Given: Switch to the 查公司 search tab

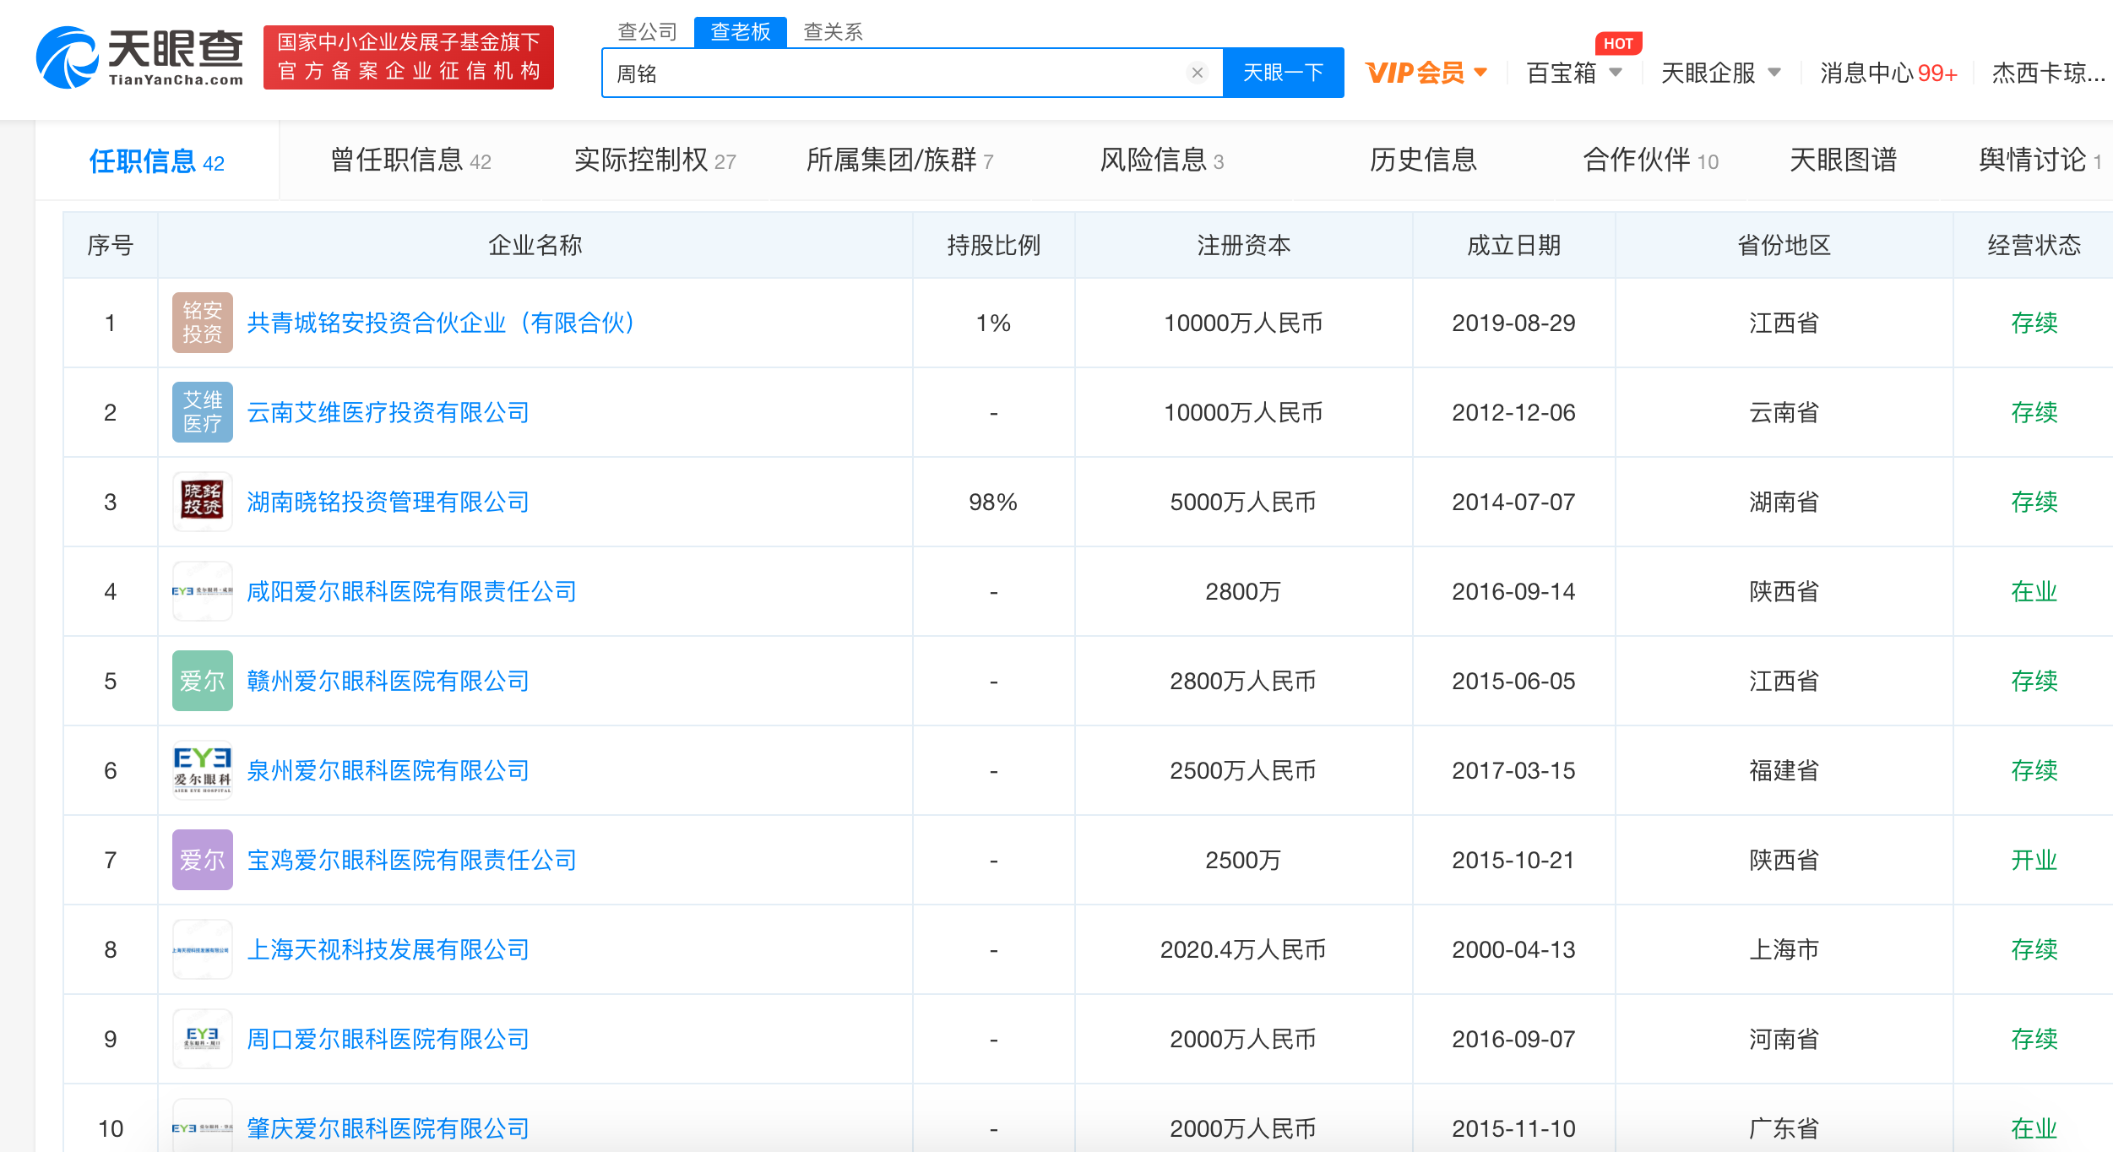Looking at the screenshot, I should (x=647, y=32).
